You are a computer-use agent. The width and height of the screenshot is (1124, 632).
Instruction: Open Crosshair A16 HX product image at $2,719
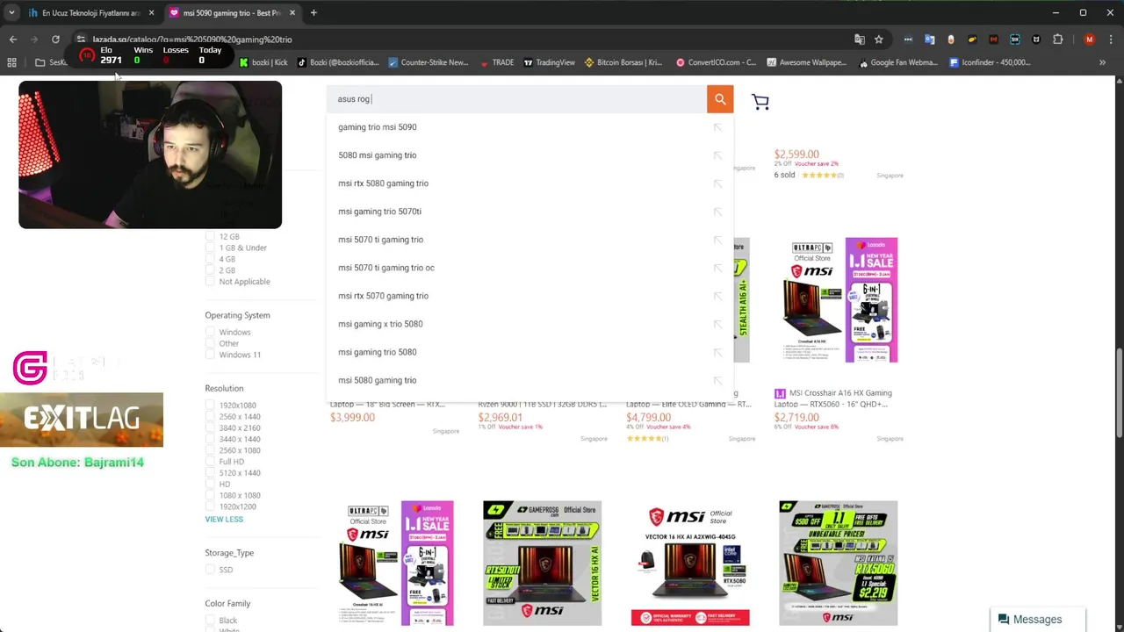838,299
